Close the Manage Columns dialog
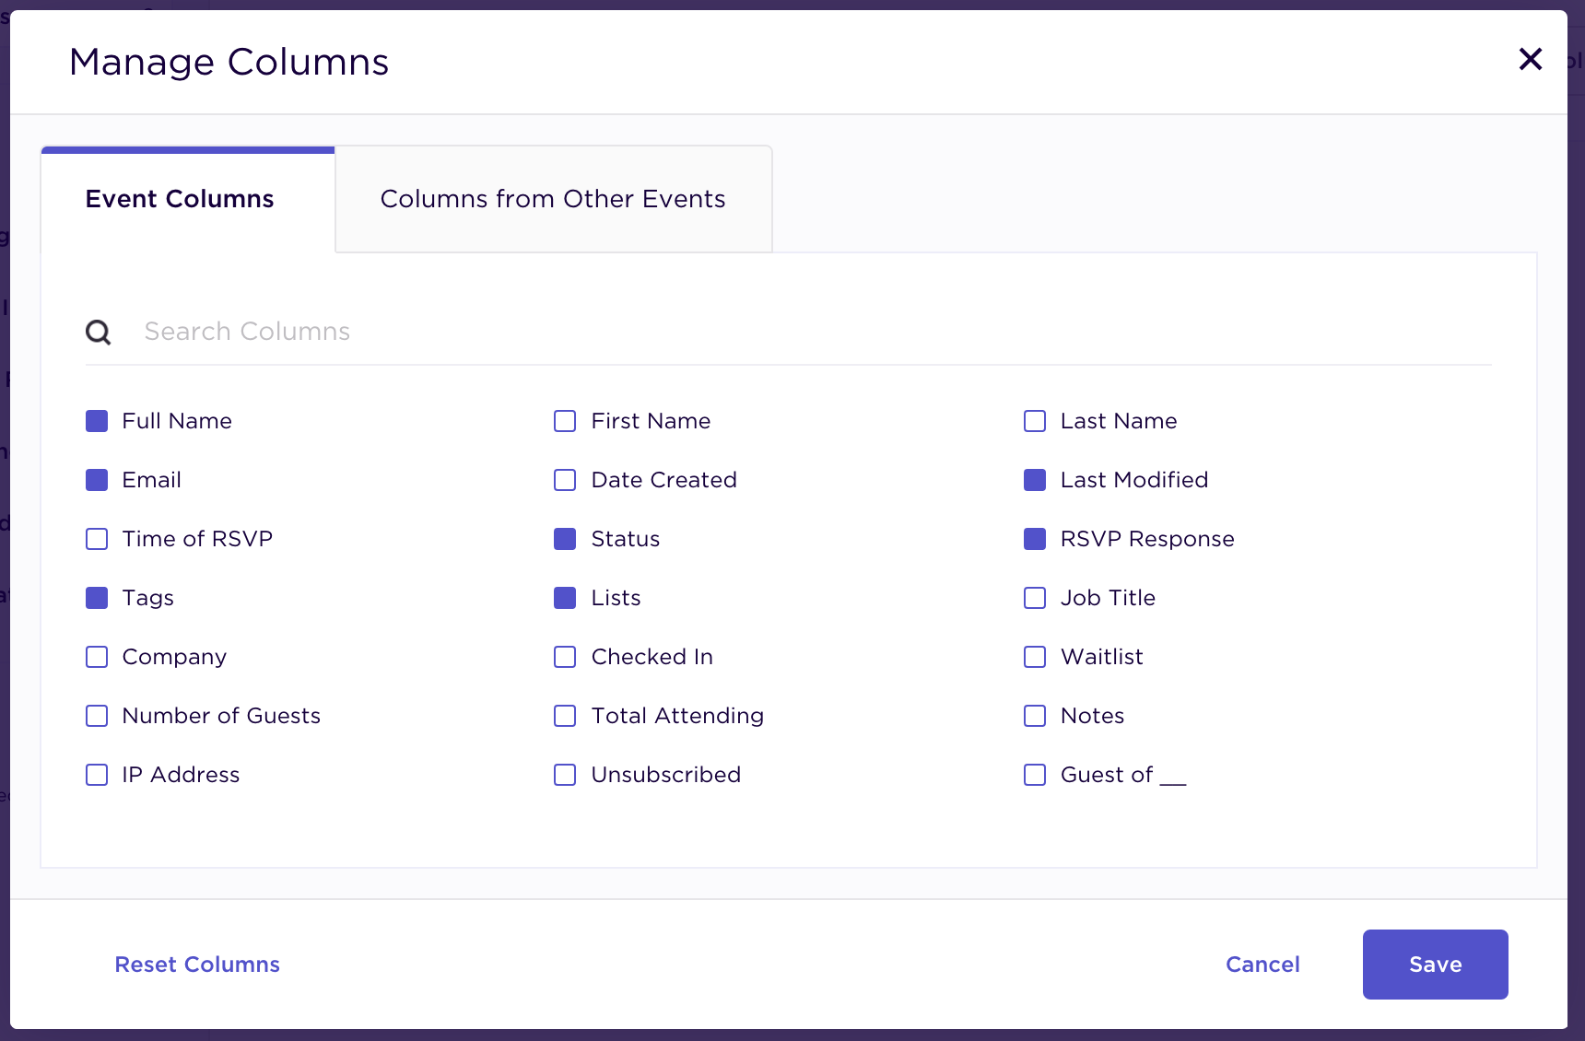Screen dimensions: 1585x1041 pos(1530,59)
